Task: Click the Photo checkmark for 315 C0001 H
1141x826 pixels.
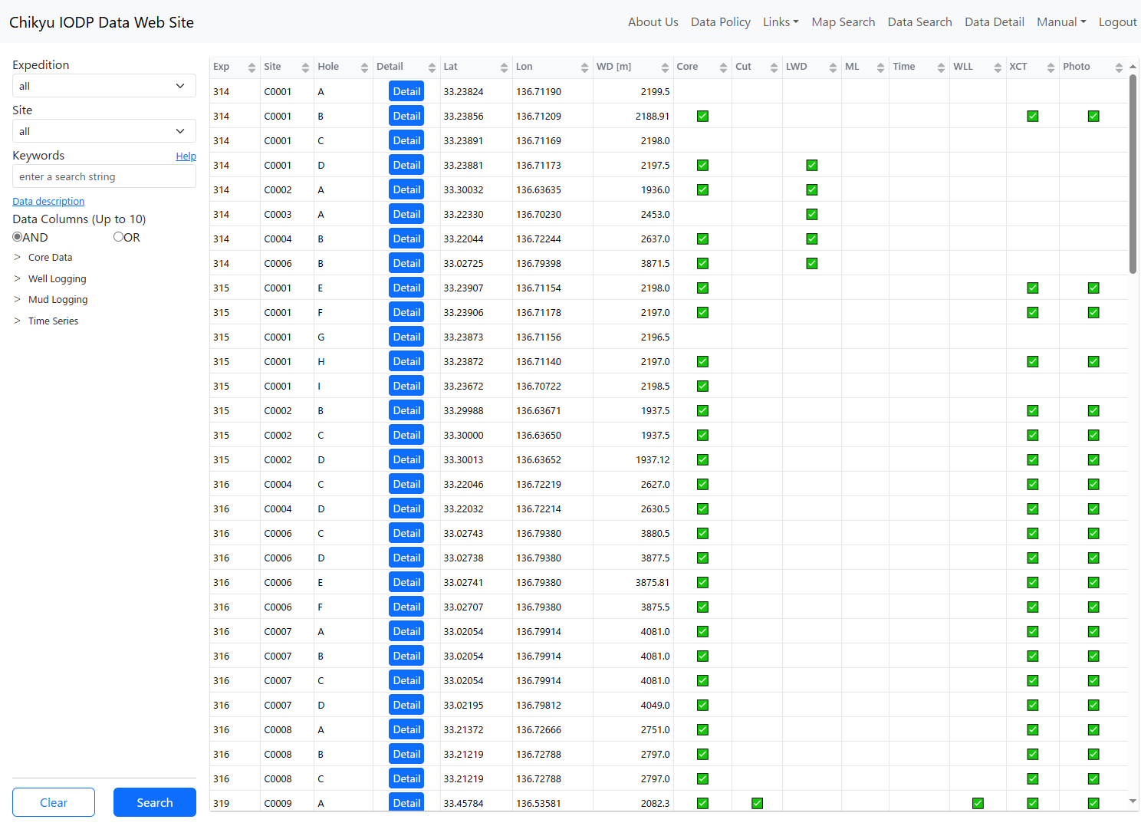Action: 1093,361
